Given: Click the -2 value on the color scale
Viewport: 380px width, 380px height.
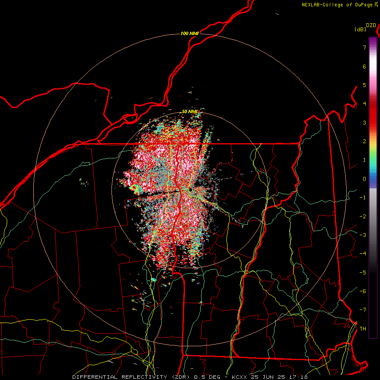Looking at the screenshot, I should click(x=363, y=217).
